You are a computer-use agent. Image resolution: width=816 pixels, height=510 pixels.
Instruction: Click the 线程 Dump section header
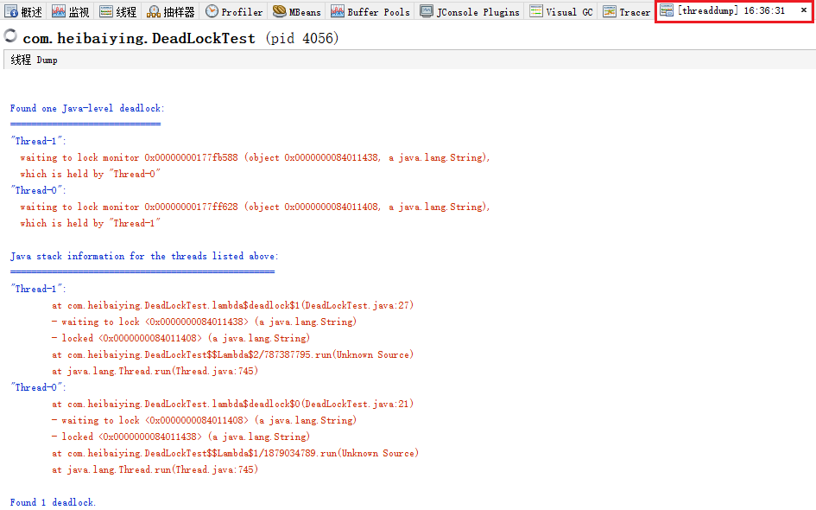click(35, 60)
